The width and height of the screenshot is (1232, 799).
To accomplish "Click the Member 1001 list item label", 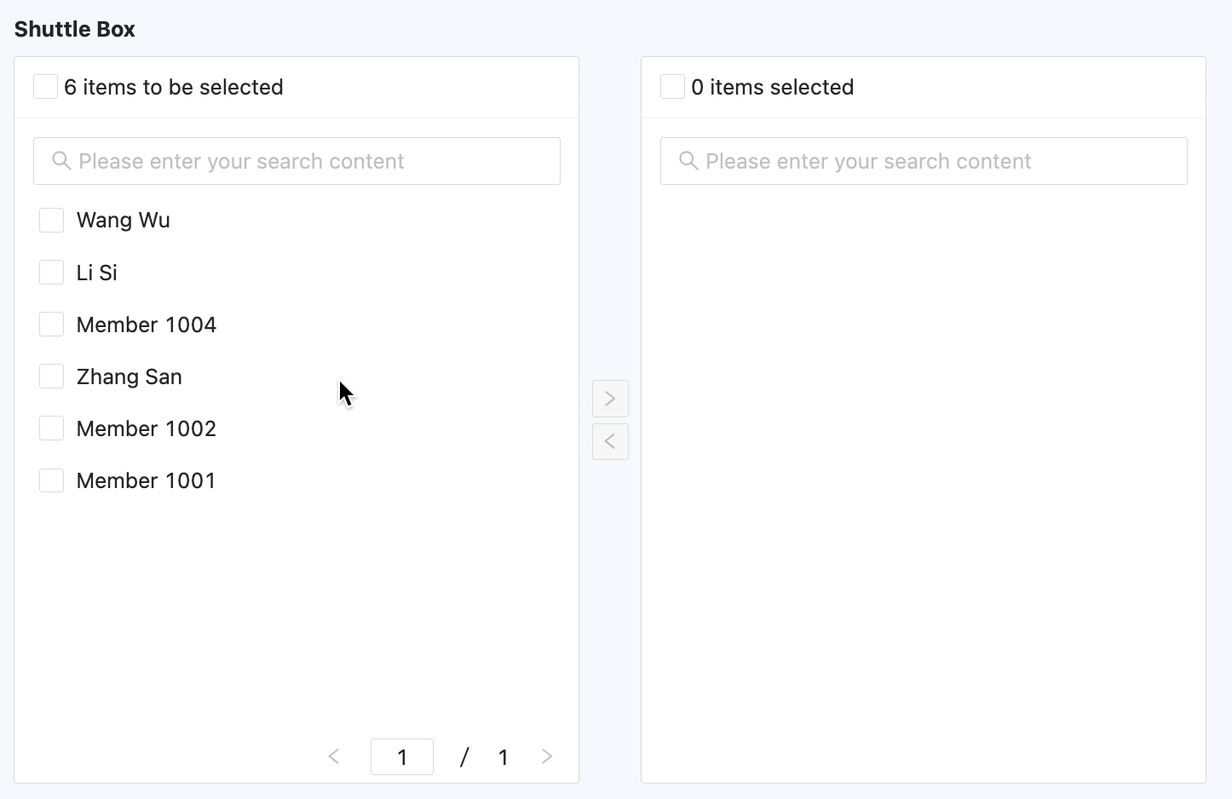I will coord(146,480).
